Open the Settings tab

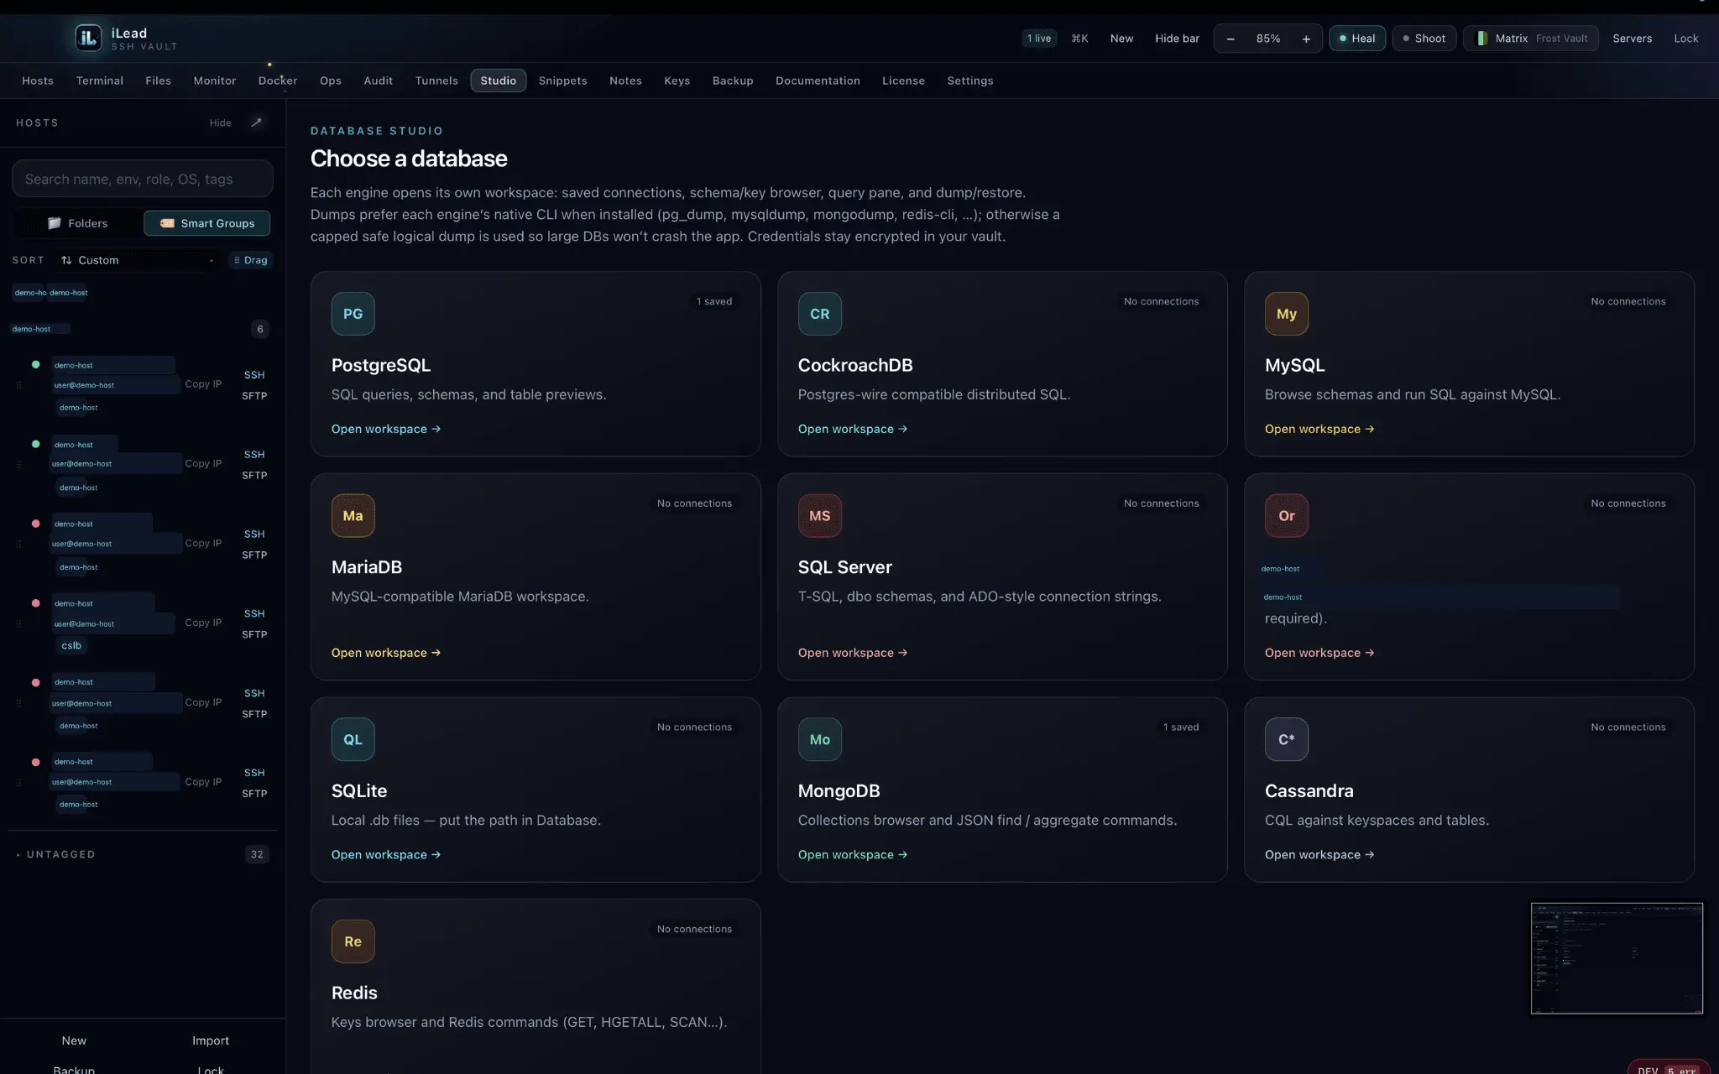click(969, 81)
